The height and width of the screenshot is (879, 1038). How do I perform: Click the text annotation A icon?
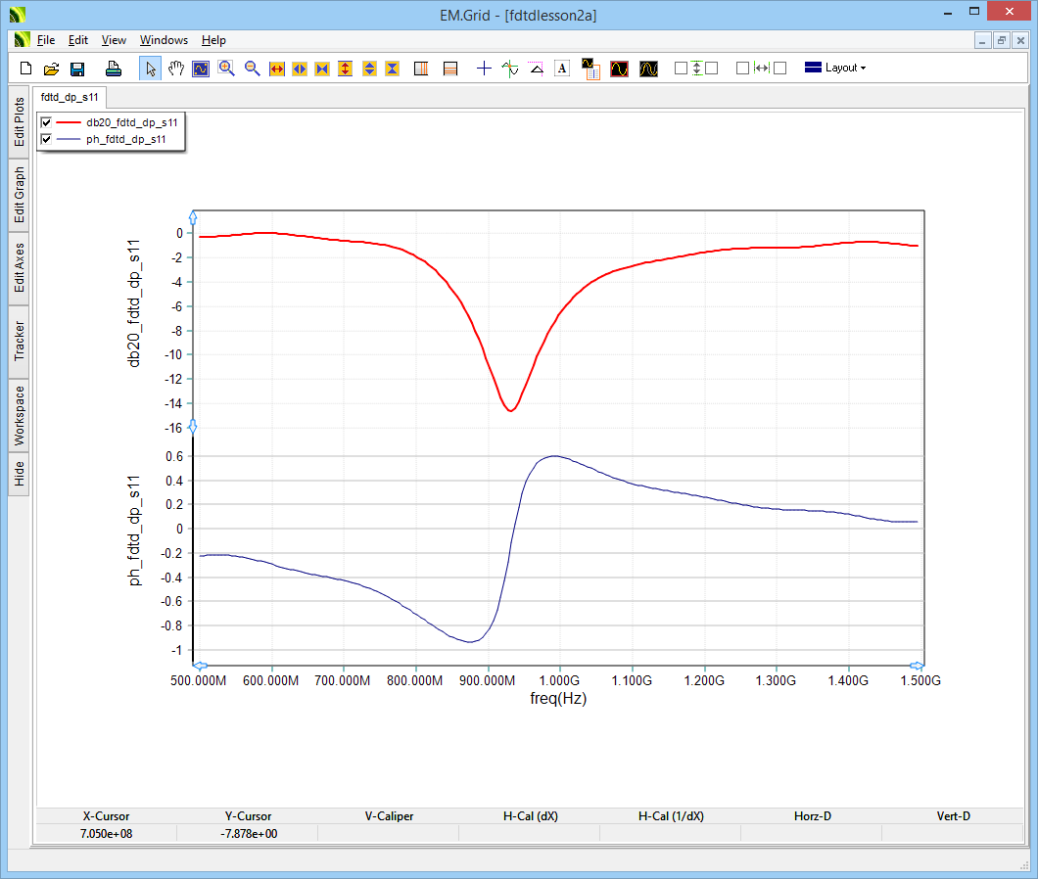[x=562, y=69]
